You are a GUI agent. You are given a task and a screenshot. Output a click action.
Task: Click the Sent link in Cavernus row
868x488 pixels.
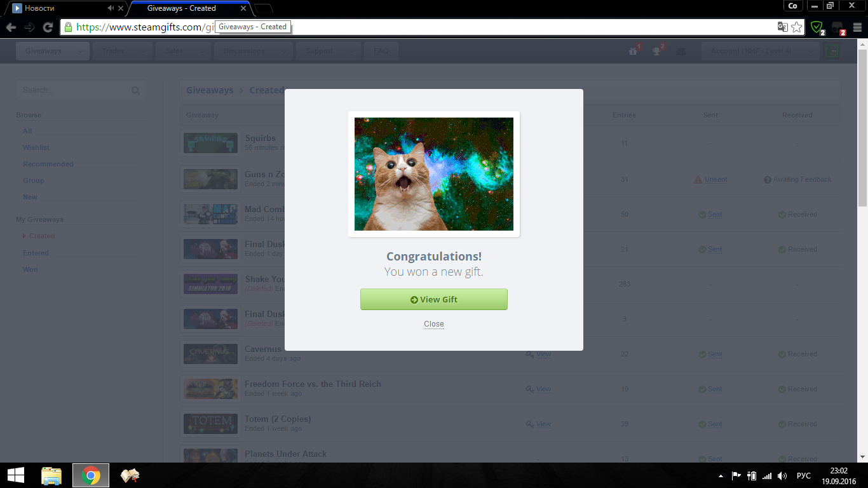pos(715,355)
